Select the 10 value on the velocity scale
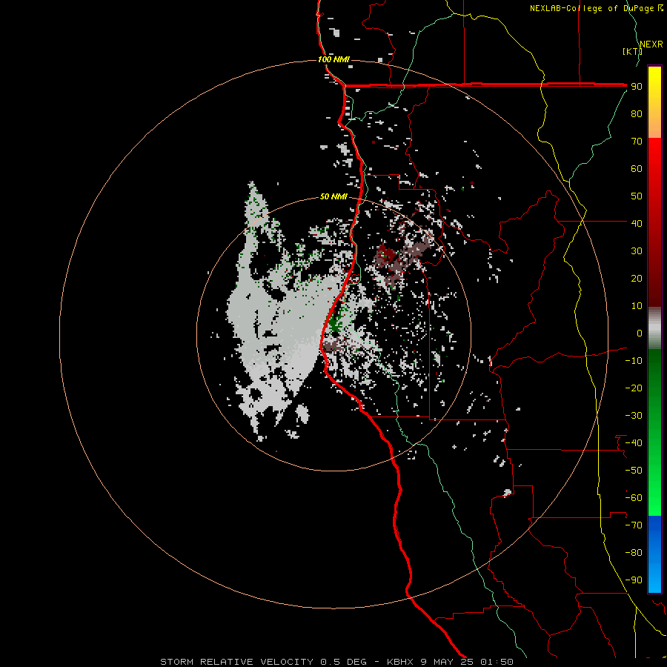Screen dimensions: 667x667 tap(637, 306)
